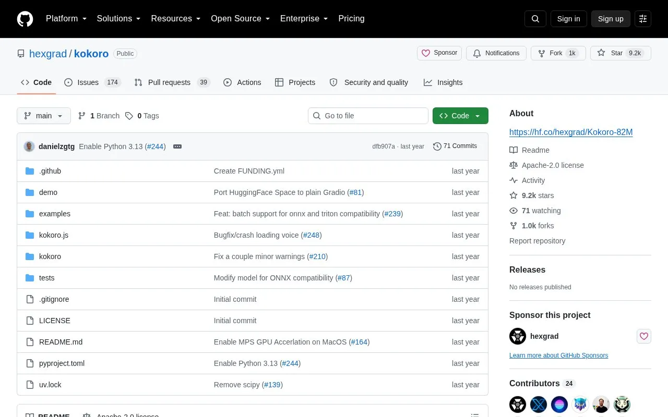This screenshot has height=417, width=668.
Task: Open the 71 Commits history link
Action: point(455,146)
